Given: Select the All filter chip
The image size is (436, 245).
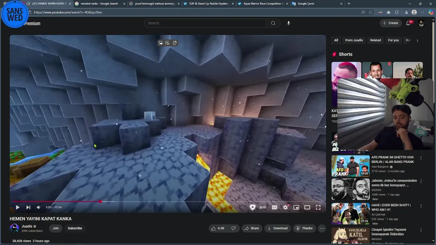Looking at the screenshot, I should click(x=336, y=40).
